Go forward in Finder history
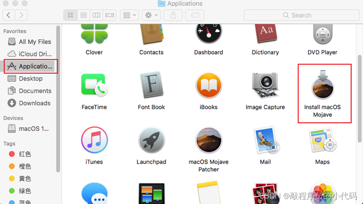 click(21, 15)
